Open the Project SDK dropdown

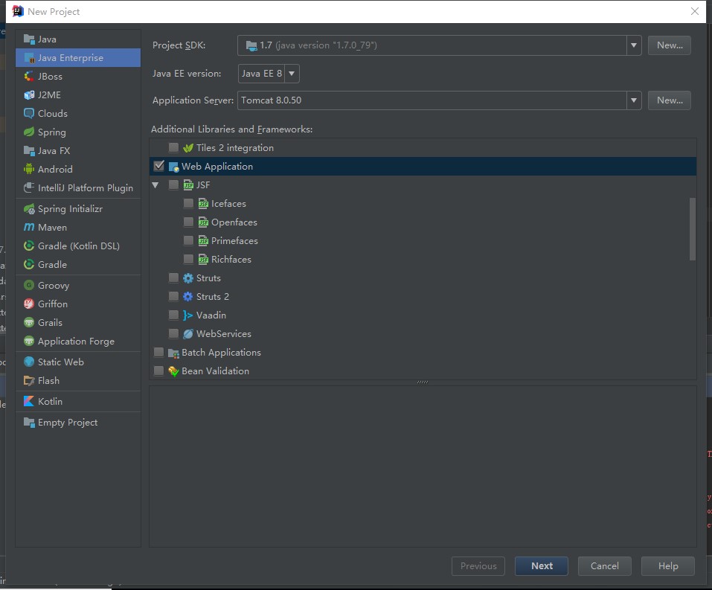click(x=634, y=45)
